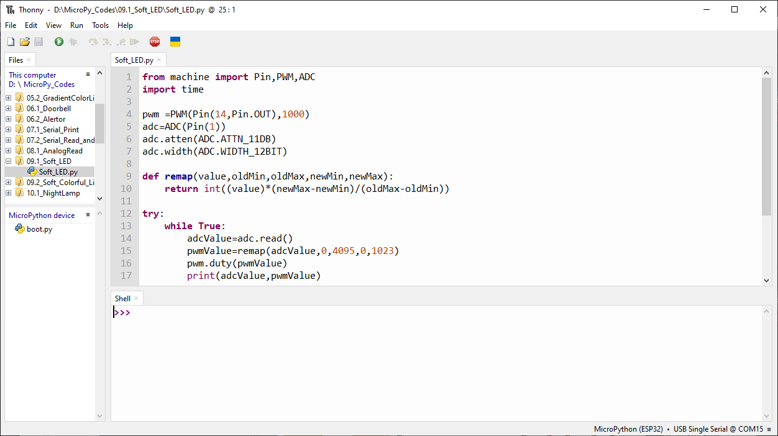Click the Debug current script bug icon
778x436 pixels.
tap(73, 42)
